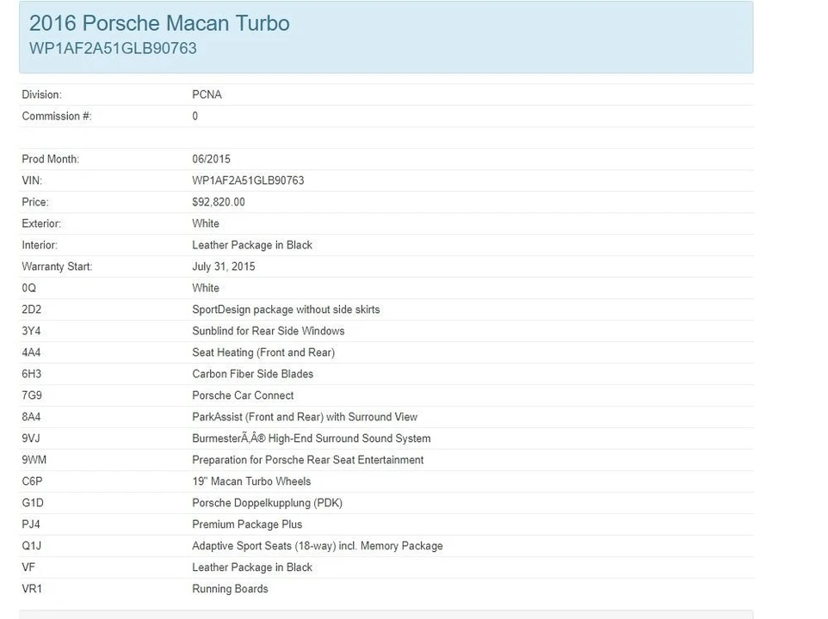Click Seat Heating (Front and Rear) entry
This screenshot has width=828, height=619.
tap(263, 352)
